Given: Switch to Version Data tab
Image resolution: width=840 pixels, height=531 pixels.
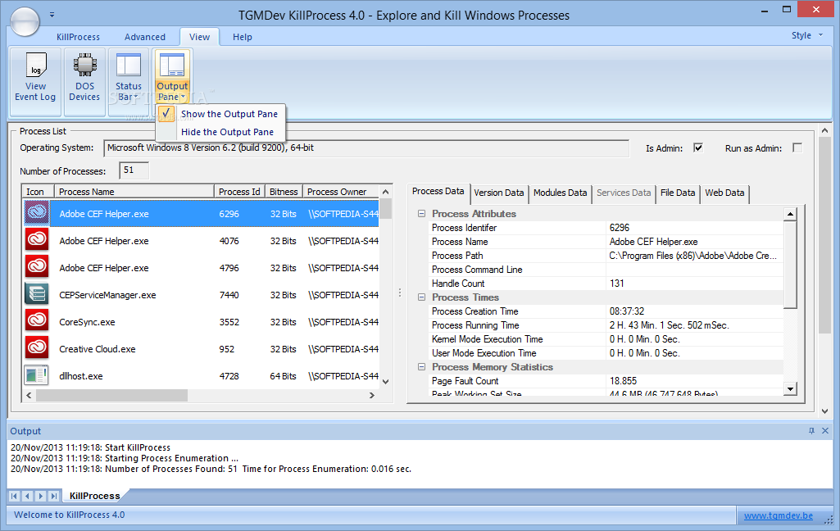Looking at the screenshot, I should (499, 193).
